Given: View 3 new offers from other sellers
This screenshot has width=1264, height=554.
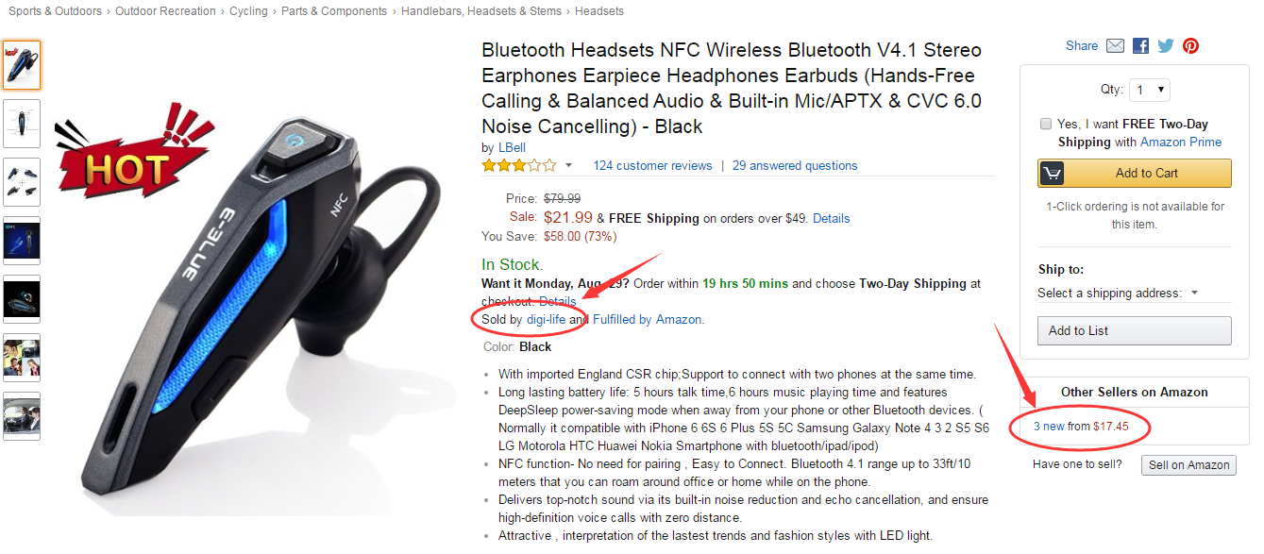Looking at the screenshot, I should (x=1049, y=427).
